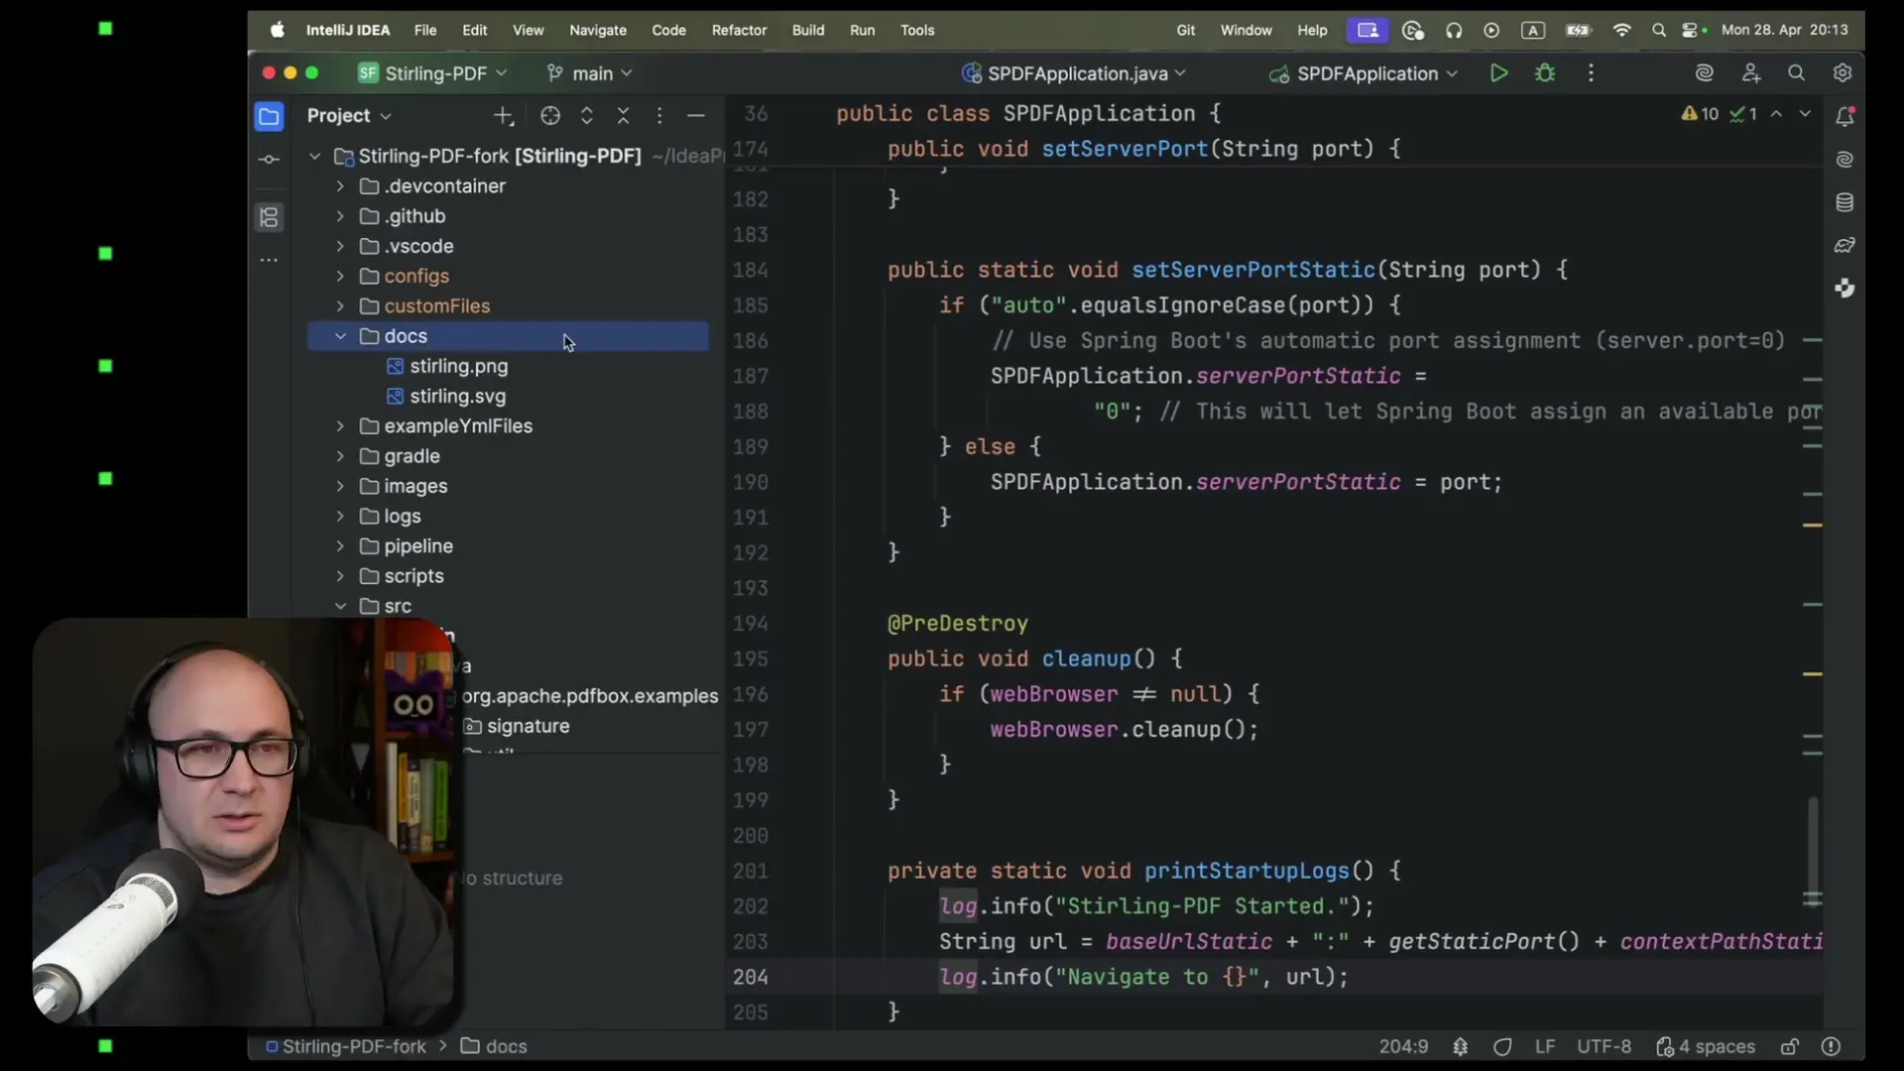Hide the Project panel with minus icon
Screen dimensions: 1904x1071
(696, 116)
